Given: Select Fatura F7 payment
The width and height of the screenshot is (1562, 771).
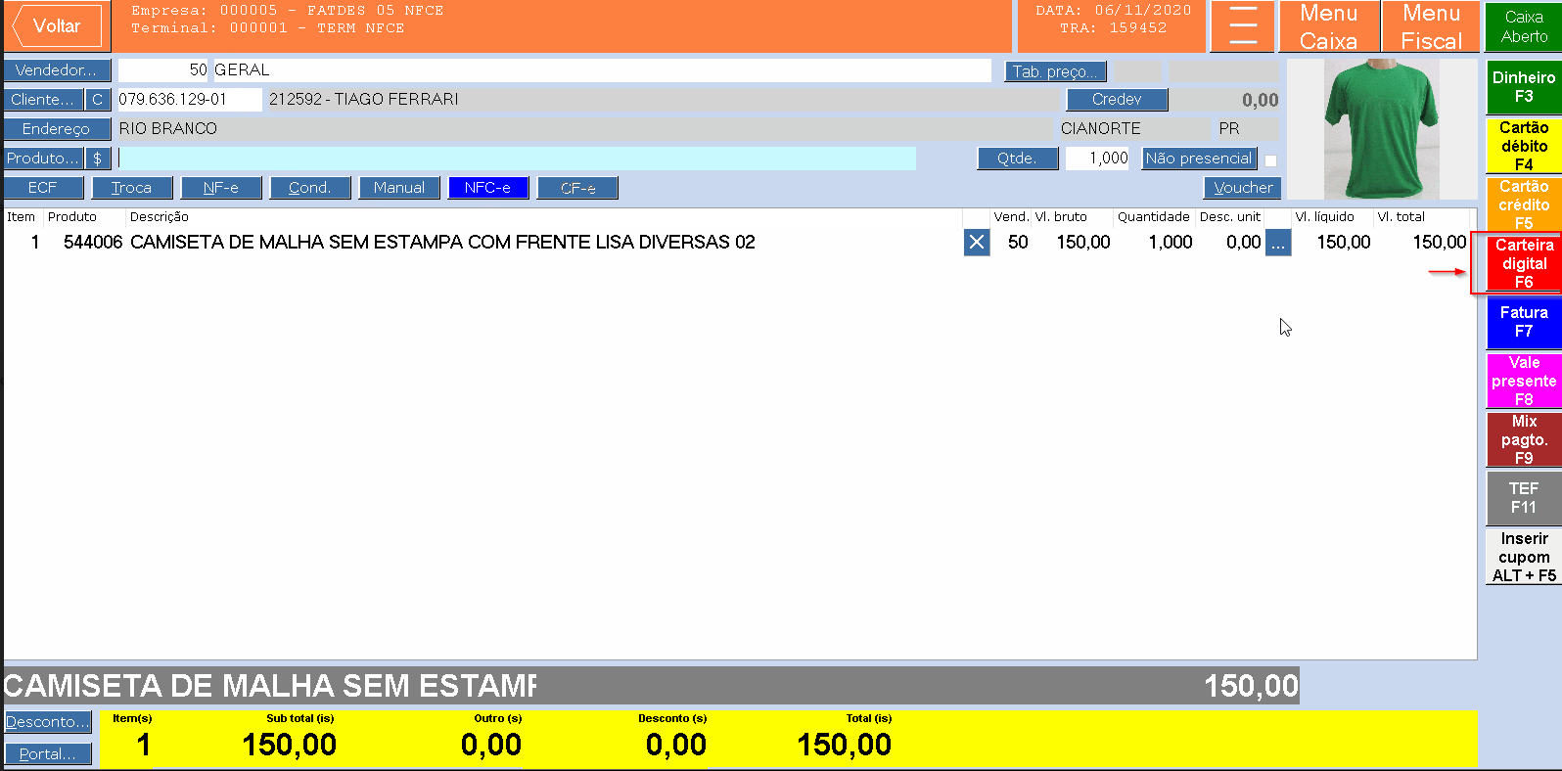Looking at the screenshot, I should (1524, 322).
